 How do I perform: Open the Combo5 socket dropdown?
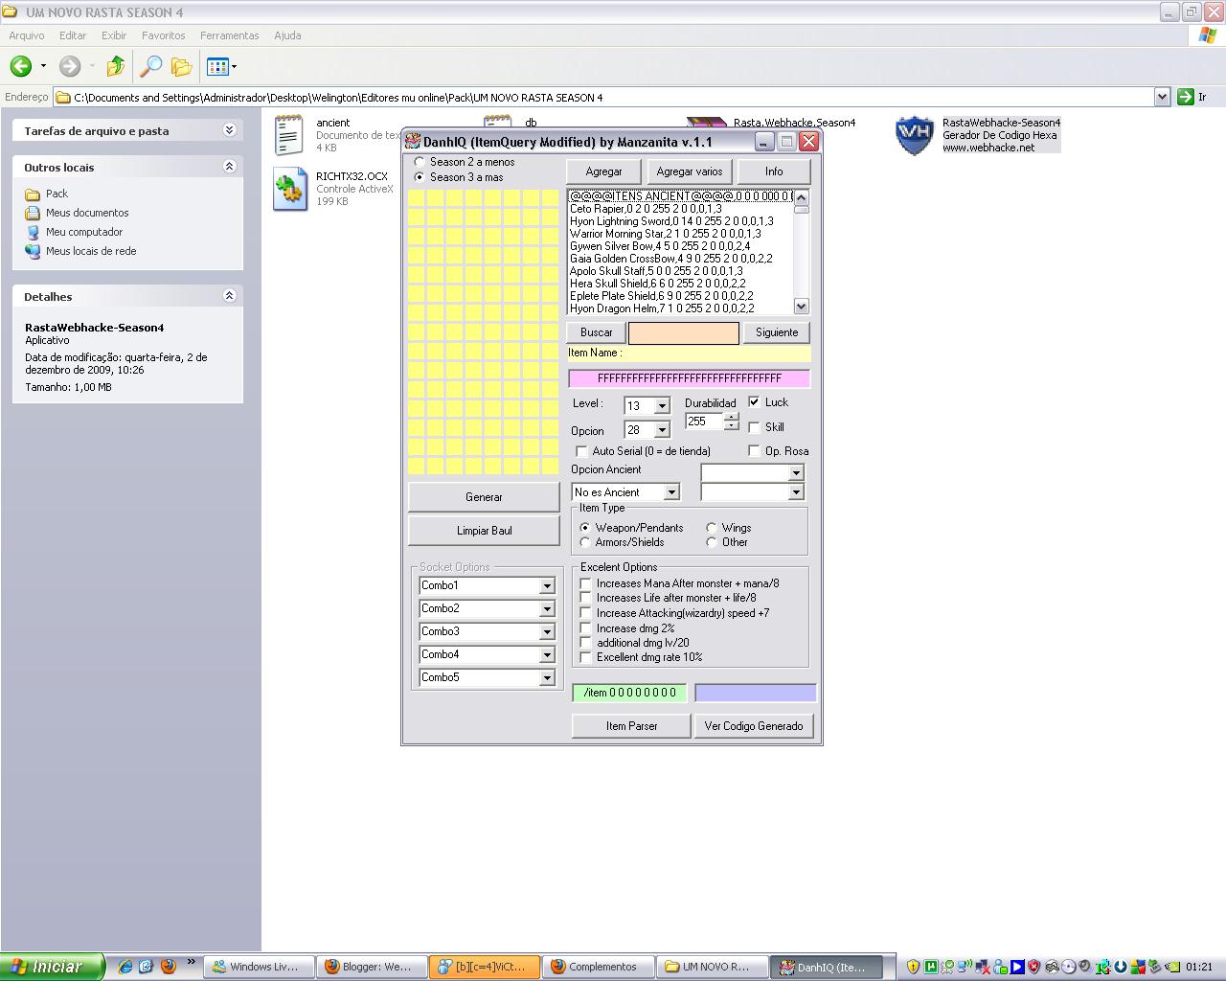(547, 677)
